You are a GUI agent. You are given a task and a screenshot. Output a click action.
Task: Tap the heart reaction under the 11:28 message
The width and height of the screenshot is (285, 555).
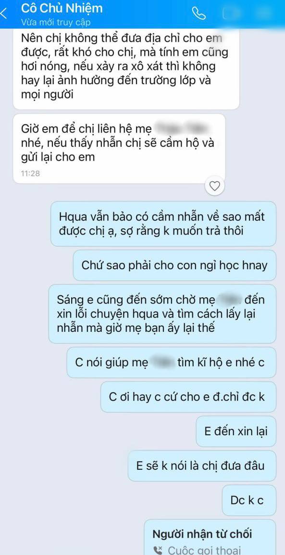coord(215,186)
